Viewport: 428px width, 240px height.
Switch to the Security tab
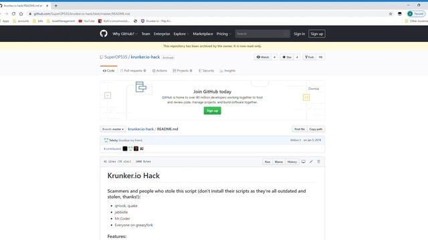[x=207, y=71]
